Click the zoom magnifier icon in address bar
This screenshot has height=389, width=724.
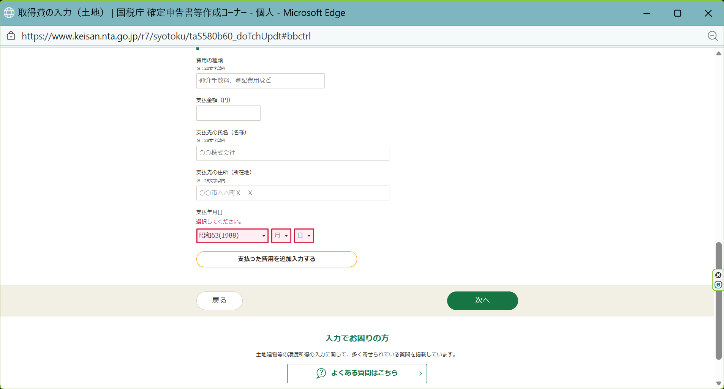pyautogui.click(x=713, y=36)
